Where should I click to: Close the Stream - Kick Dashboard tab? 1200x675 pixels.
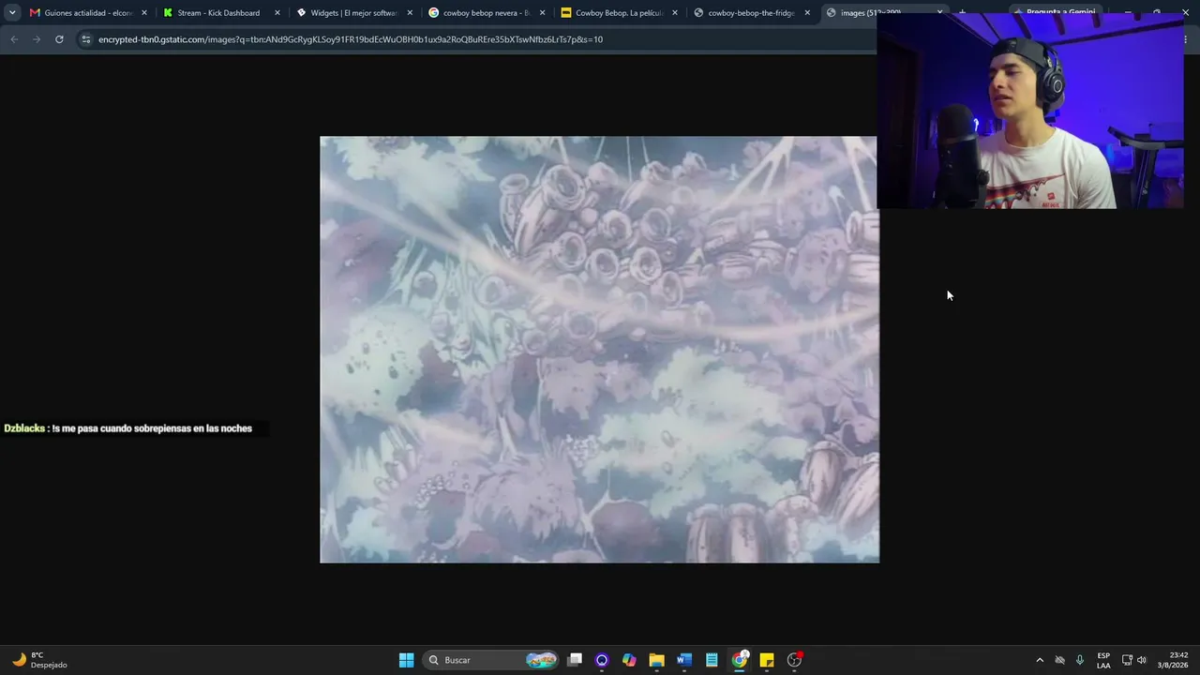coord(277,13)
